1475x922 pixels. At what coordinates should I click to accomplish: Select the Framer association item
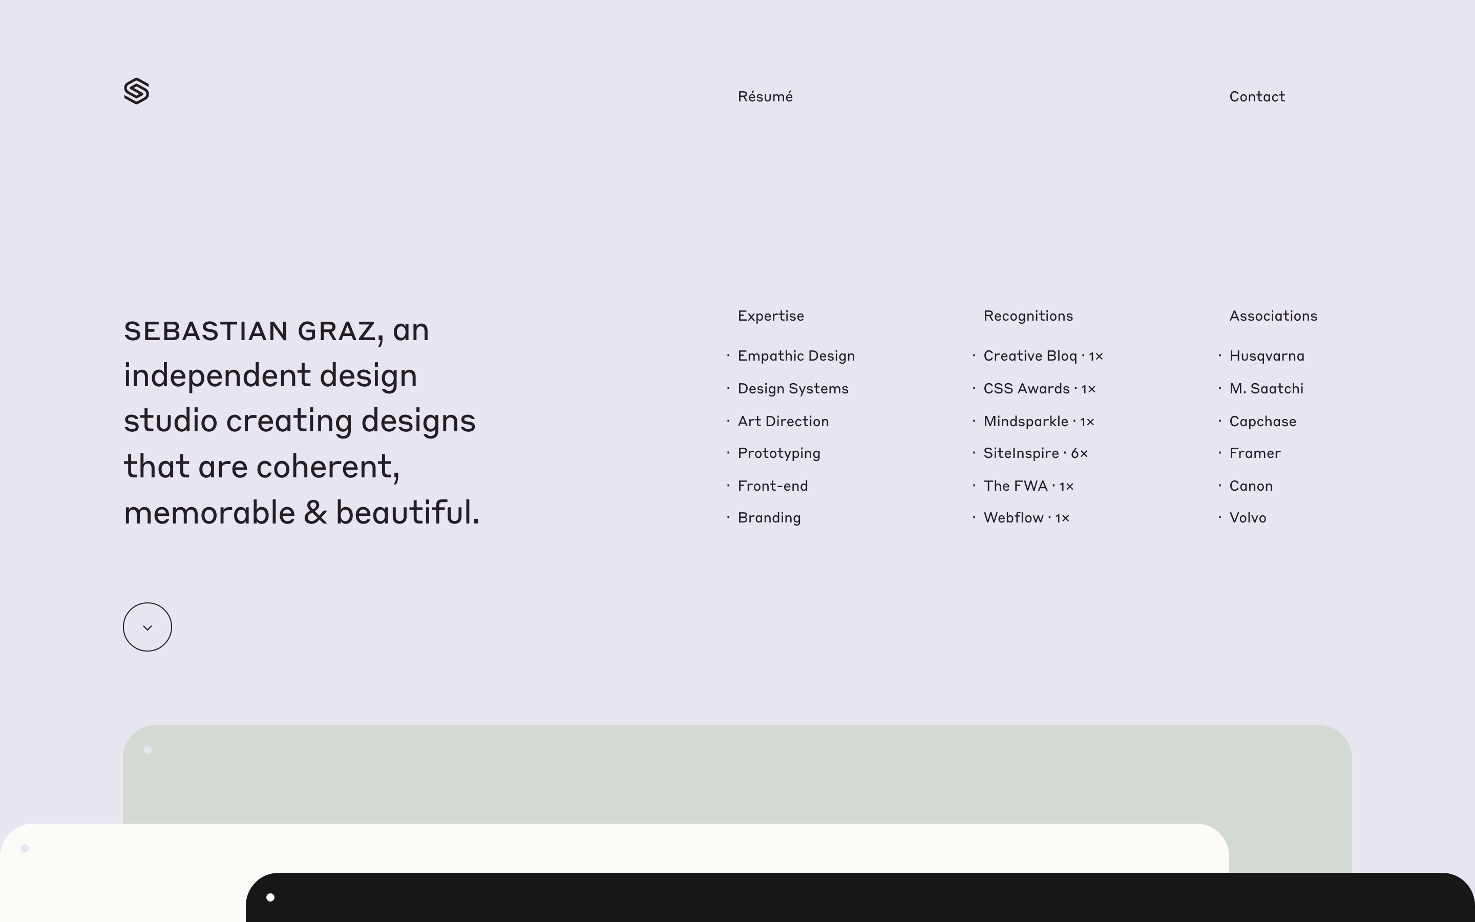(1255, 454)
